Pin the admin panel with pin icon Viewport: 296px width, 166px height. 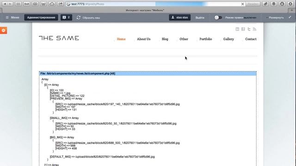click(290, 18)
